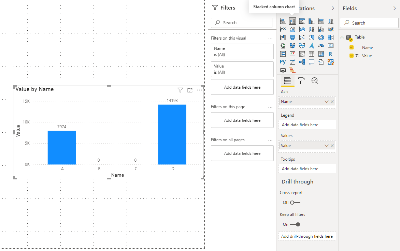Expand the 'Name is (All)' filter card

(x=242, y=51)
